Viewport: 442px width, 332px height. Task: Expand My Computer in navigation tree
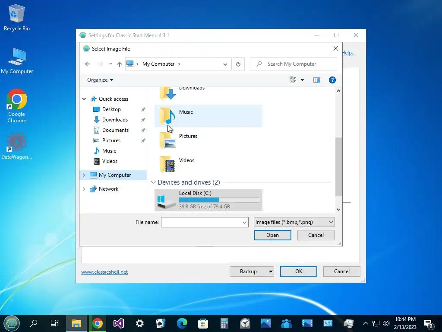(x=84, y=175)
